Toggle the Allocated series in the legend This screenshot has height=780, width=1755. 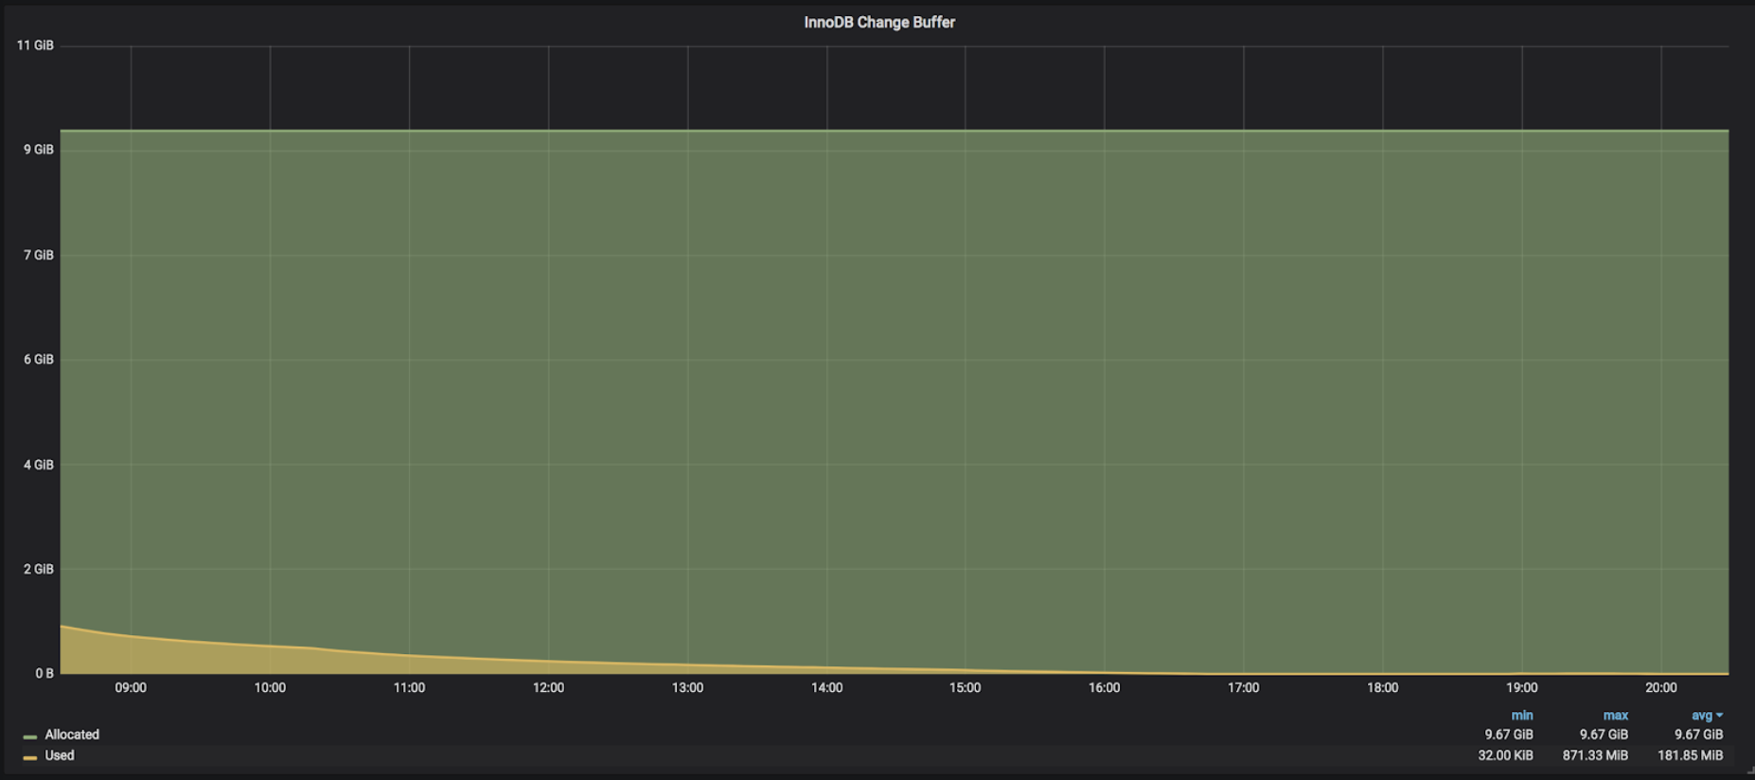pyautogui.click(x=72, y=735)
